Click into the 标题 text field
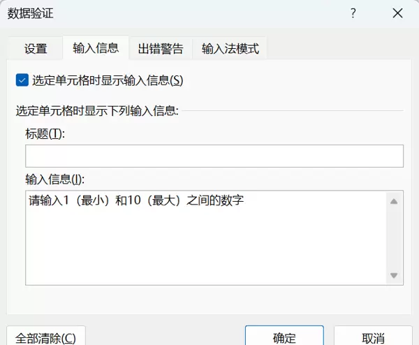The width and height of the screenshot is (419, 345). (x=214, y=156)
